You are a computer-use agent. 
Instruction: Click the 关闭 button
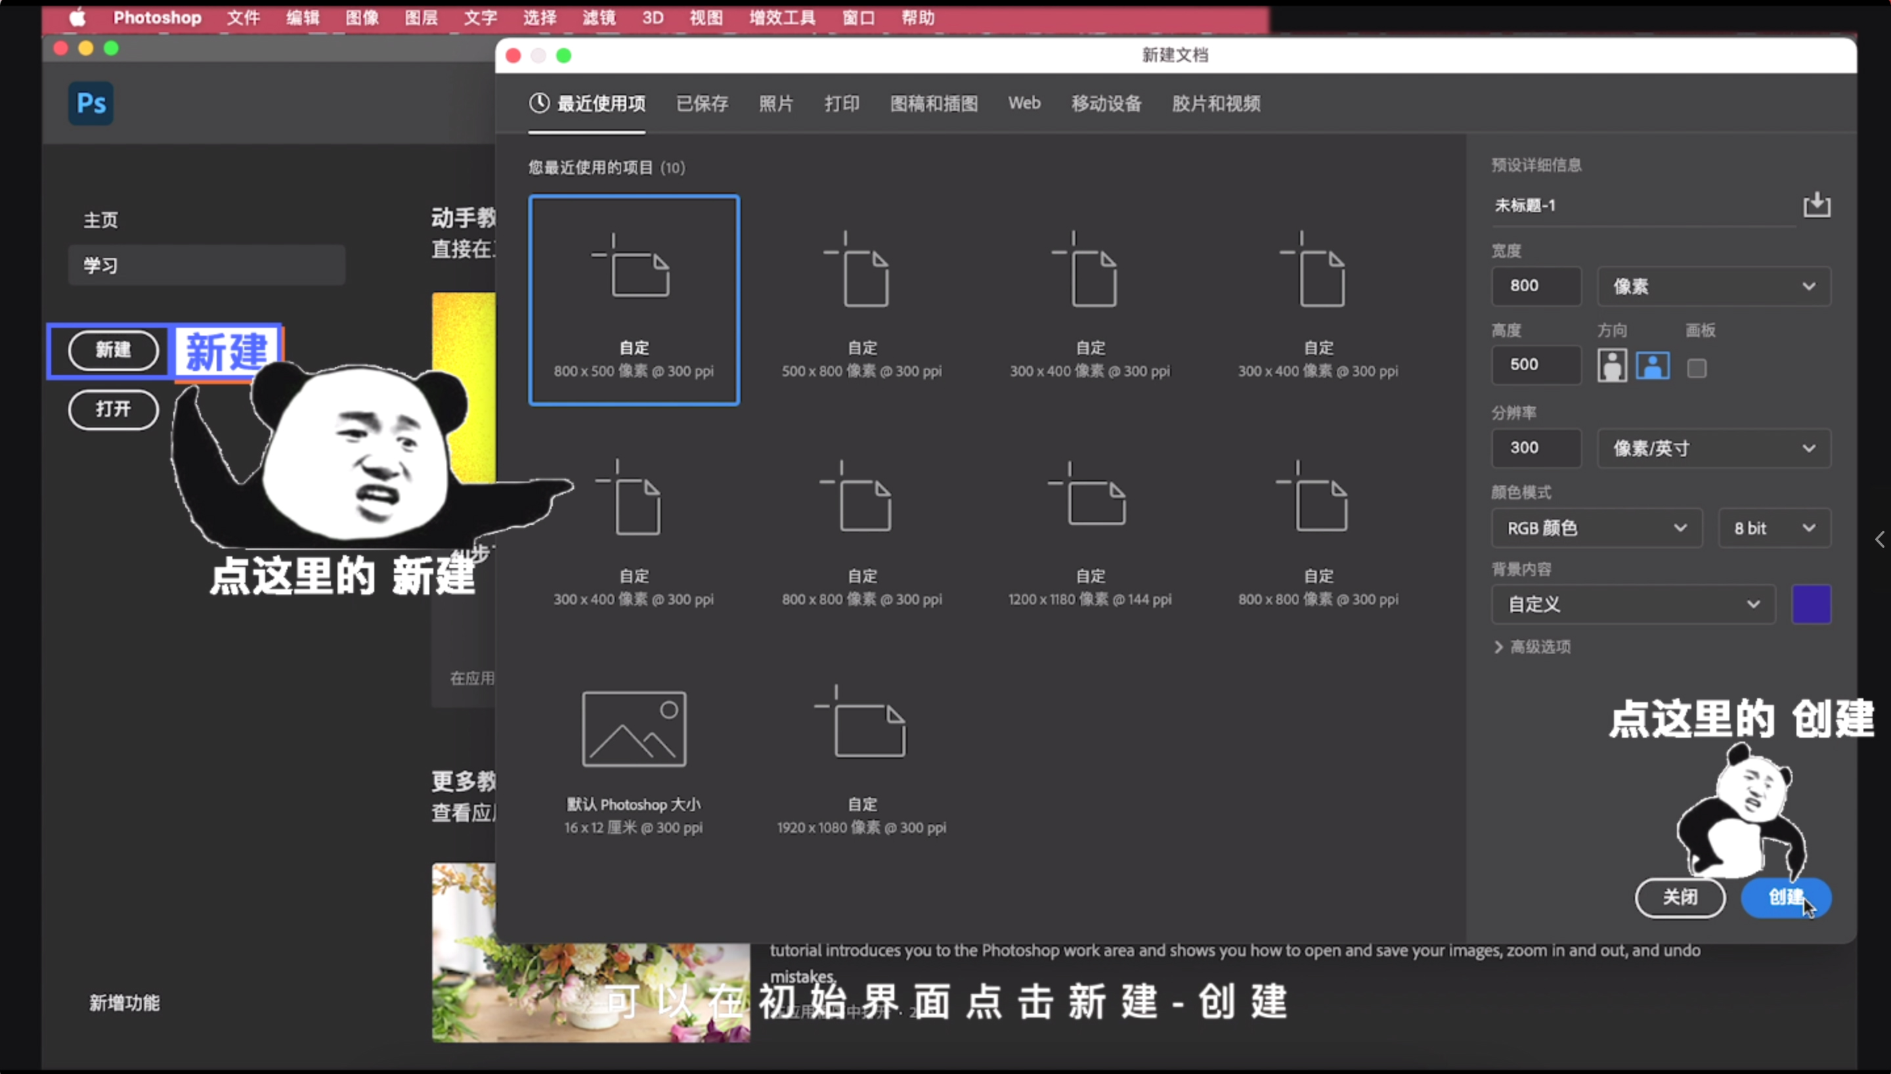pyautogui.click(x=1681, y=899)
